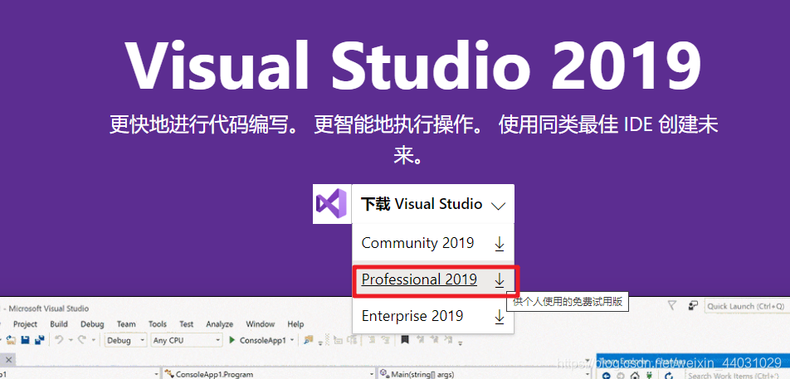Close the open document tab
Image resolution: width=790 pixels, height=379 pixels.
click(8, 360)
